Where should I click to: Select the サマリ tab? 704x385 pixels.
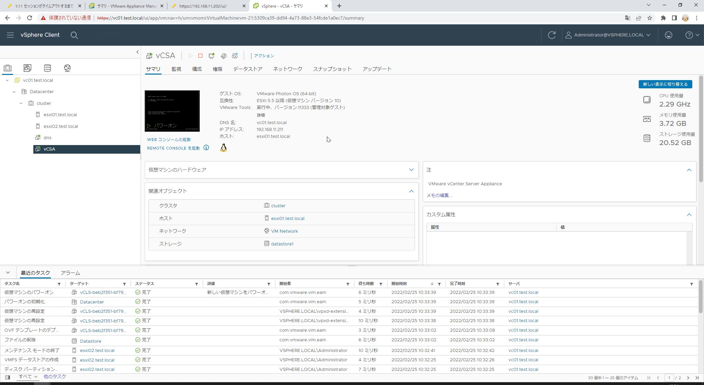click(153, 69)
